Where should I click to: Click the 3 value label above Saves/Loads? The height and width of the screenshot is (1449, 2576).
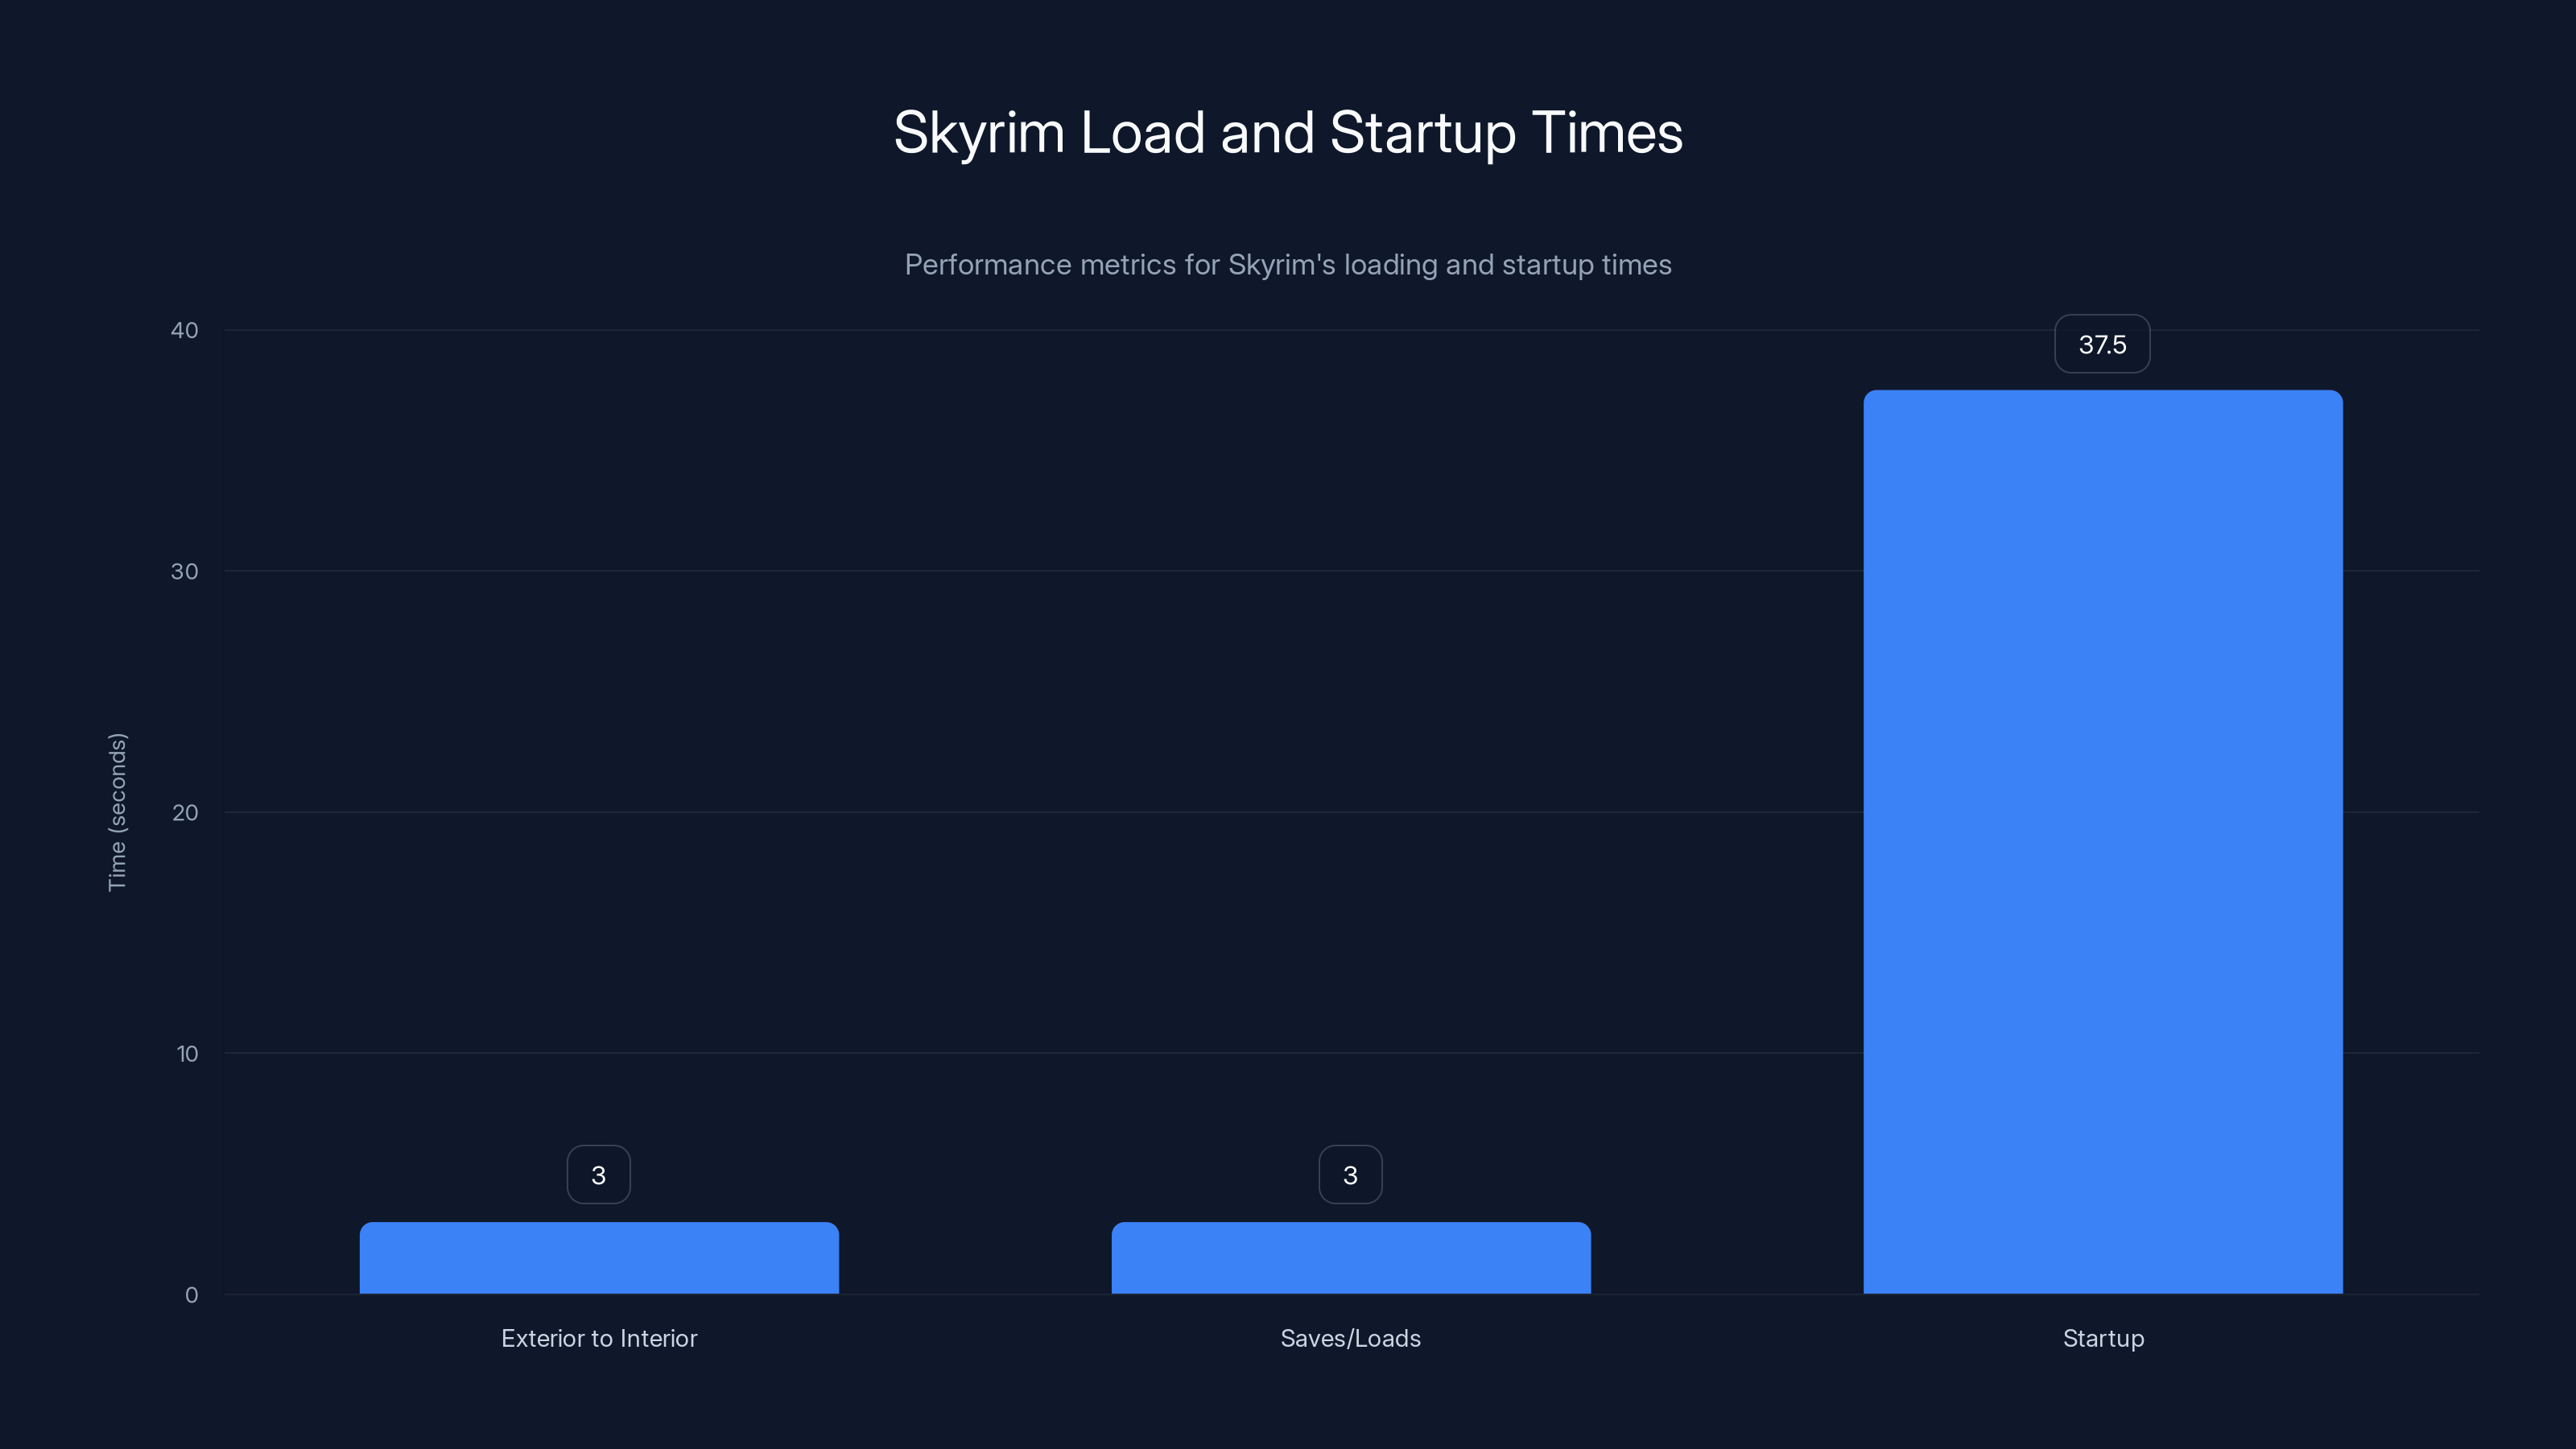click(1350, 1174)
